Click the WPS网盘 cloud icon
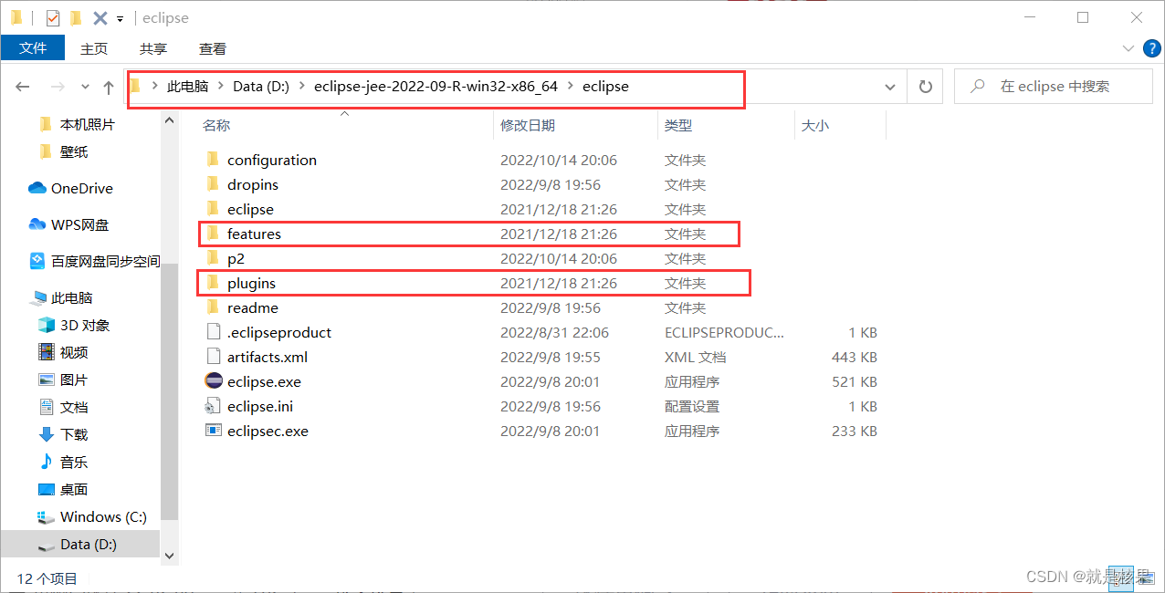Screen dimensions: 1165x593 click(x=37, y=224)
